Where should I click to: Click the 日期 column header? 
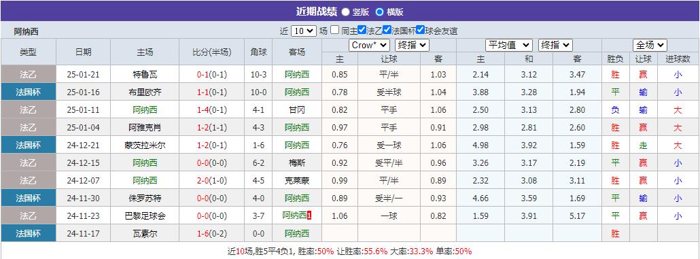click(x=83, y=52)
